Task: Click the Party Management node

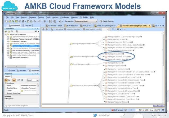Action: coord(80,64)
